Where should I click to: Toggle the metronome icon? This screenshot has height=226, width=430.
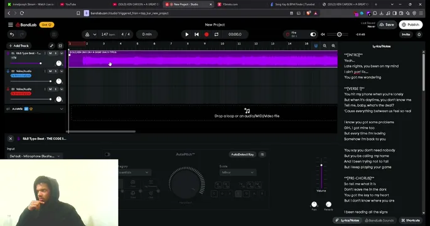click(87, 35)
